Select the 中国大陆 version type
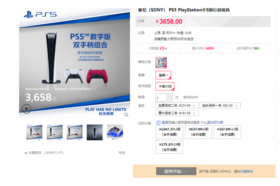This screenshot has height=186, width=280. tap(165, 86)
